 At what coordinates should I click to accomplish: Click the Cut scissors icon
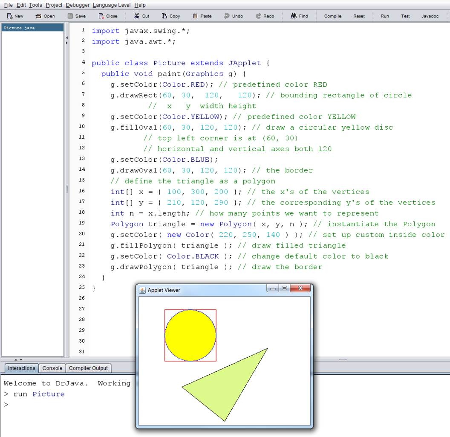pos(137,16)
